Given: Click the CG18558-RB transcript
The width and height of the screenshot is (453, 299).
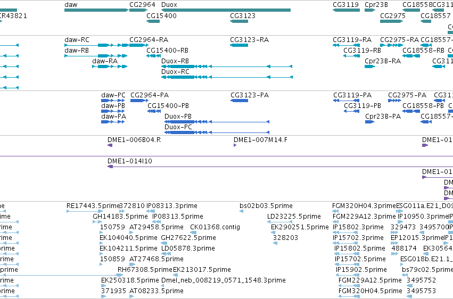Looking at the screenshot, I should pos(411,56).
